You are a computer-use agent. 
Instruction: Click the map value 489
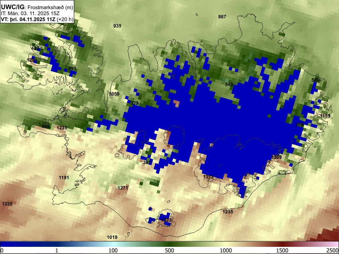coord(45,127)
